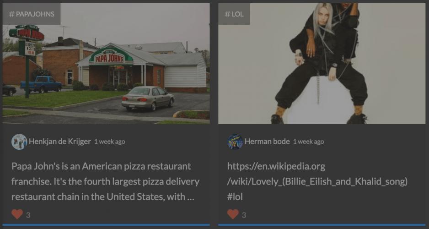View the like count on the #lol post
Image resolution: width=429 pixels, height=229 pixels.
pos(244,215)
